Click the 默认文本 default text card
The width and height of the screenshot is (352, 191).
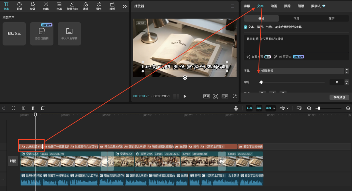[x=14, y=34]
